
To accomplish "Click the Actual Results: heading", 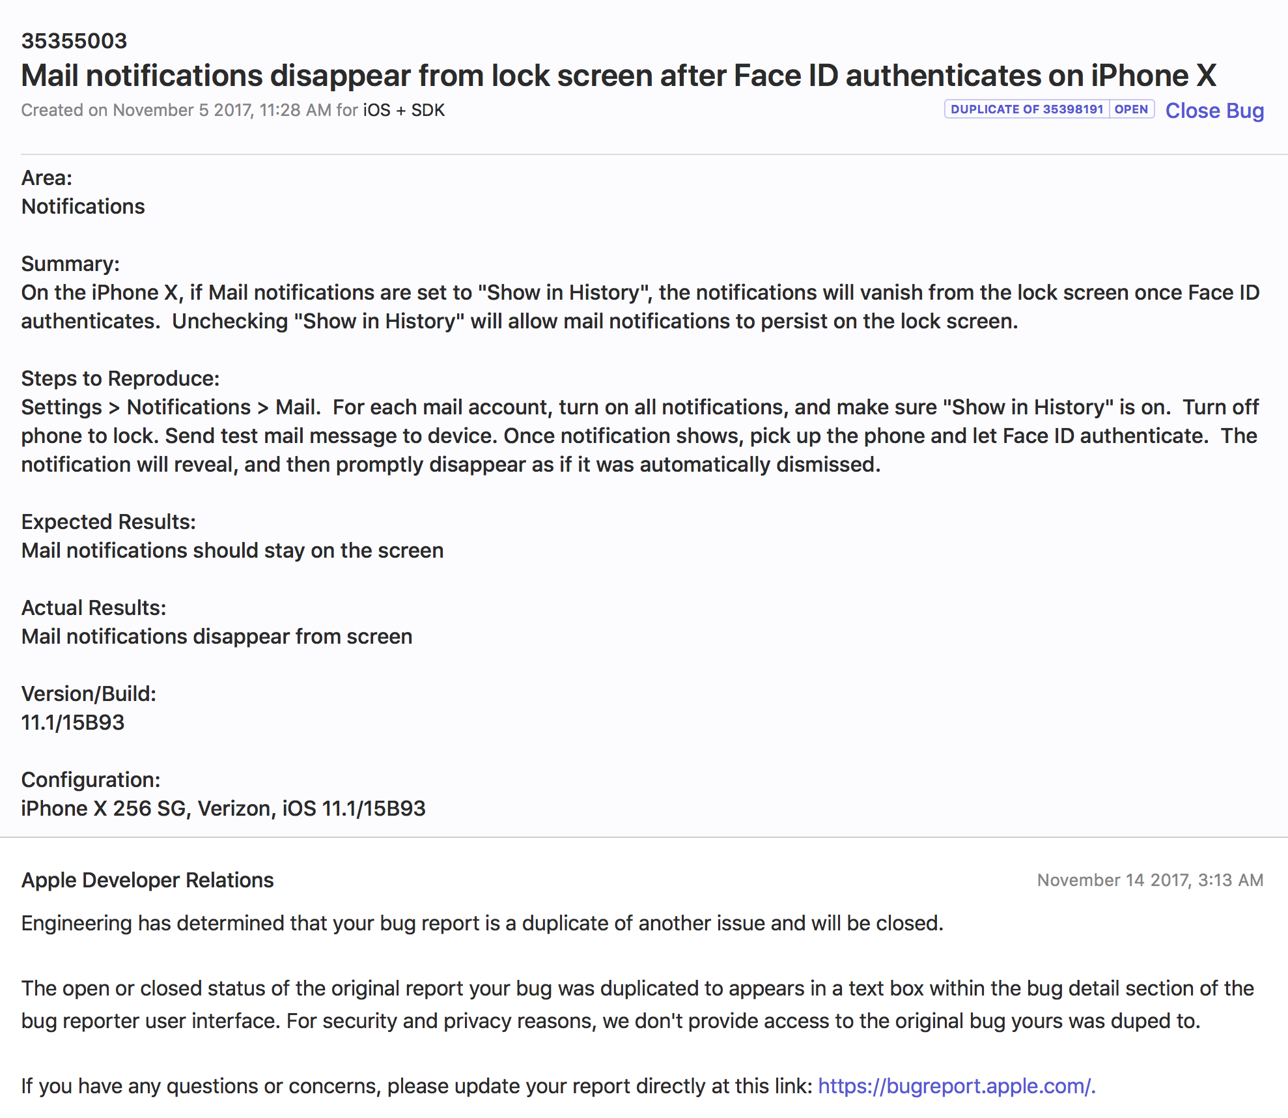I will click(94, 608).
